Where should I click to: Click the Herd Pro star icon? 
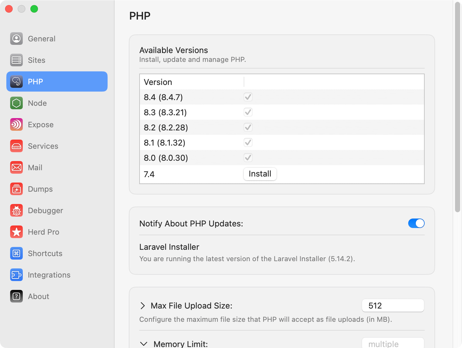16,232
